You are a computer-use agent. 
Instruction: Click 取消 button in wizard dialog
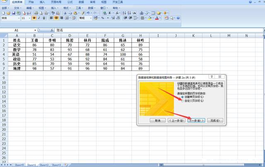click(157, 121)
